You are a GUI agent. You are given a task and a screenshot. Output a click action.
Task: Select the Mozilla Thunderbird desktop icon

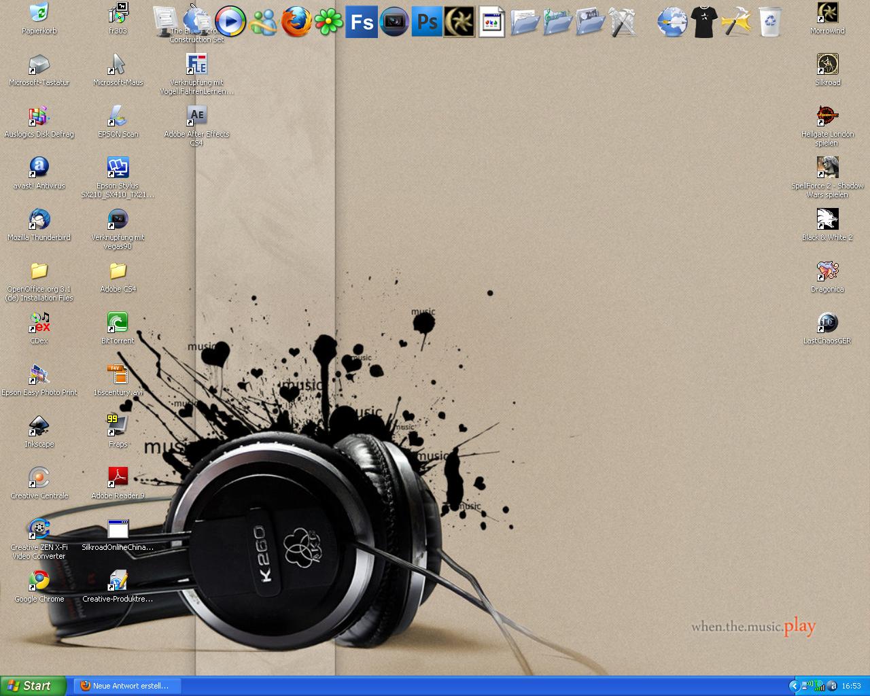point(39,220)
